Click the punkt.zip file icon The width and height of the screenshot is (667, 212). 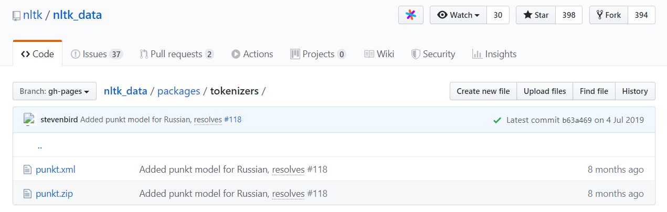click(x=28, y=194)
